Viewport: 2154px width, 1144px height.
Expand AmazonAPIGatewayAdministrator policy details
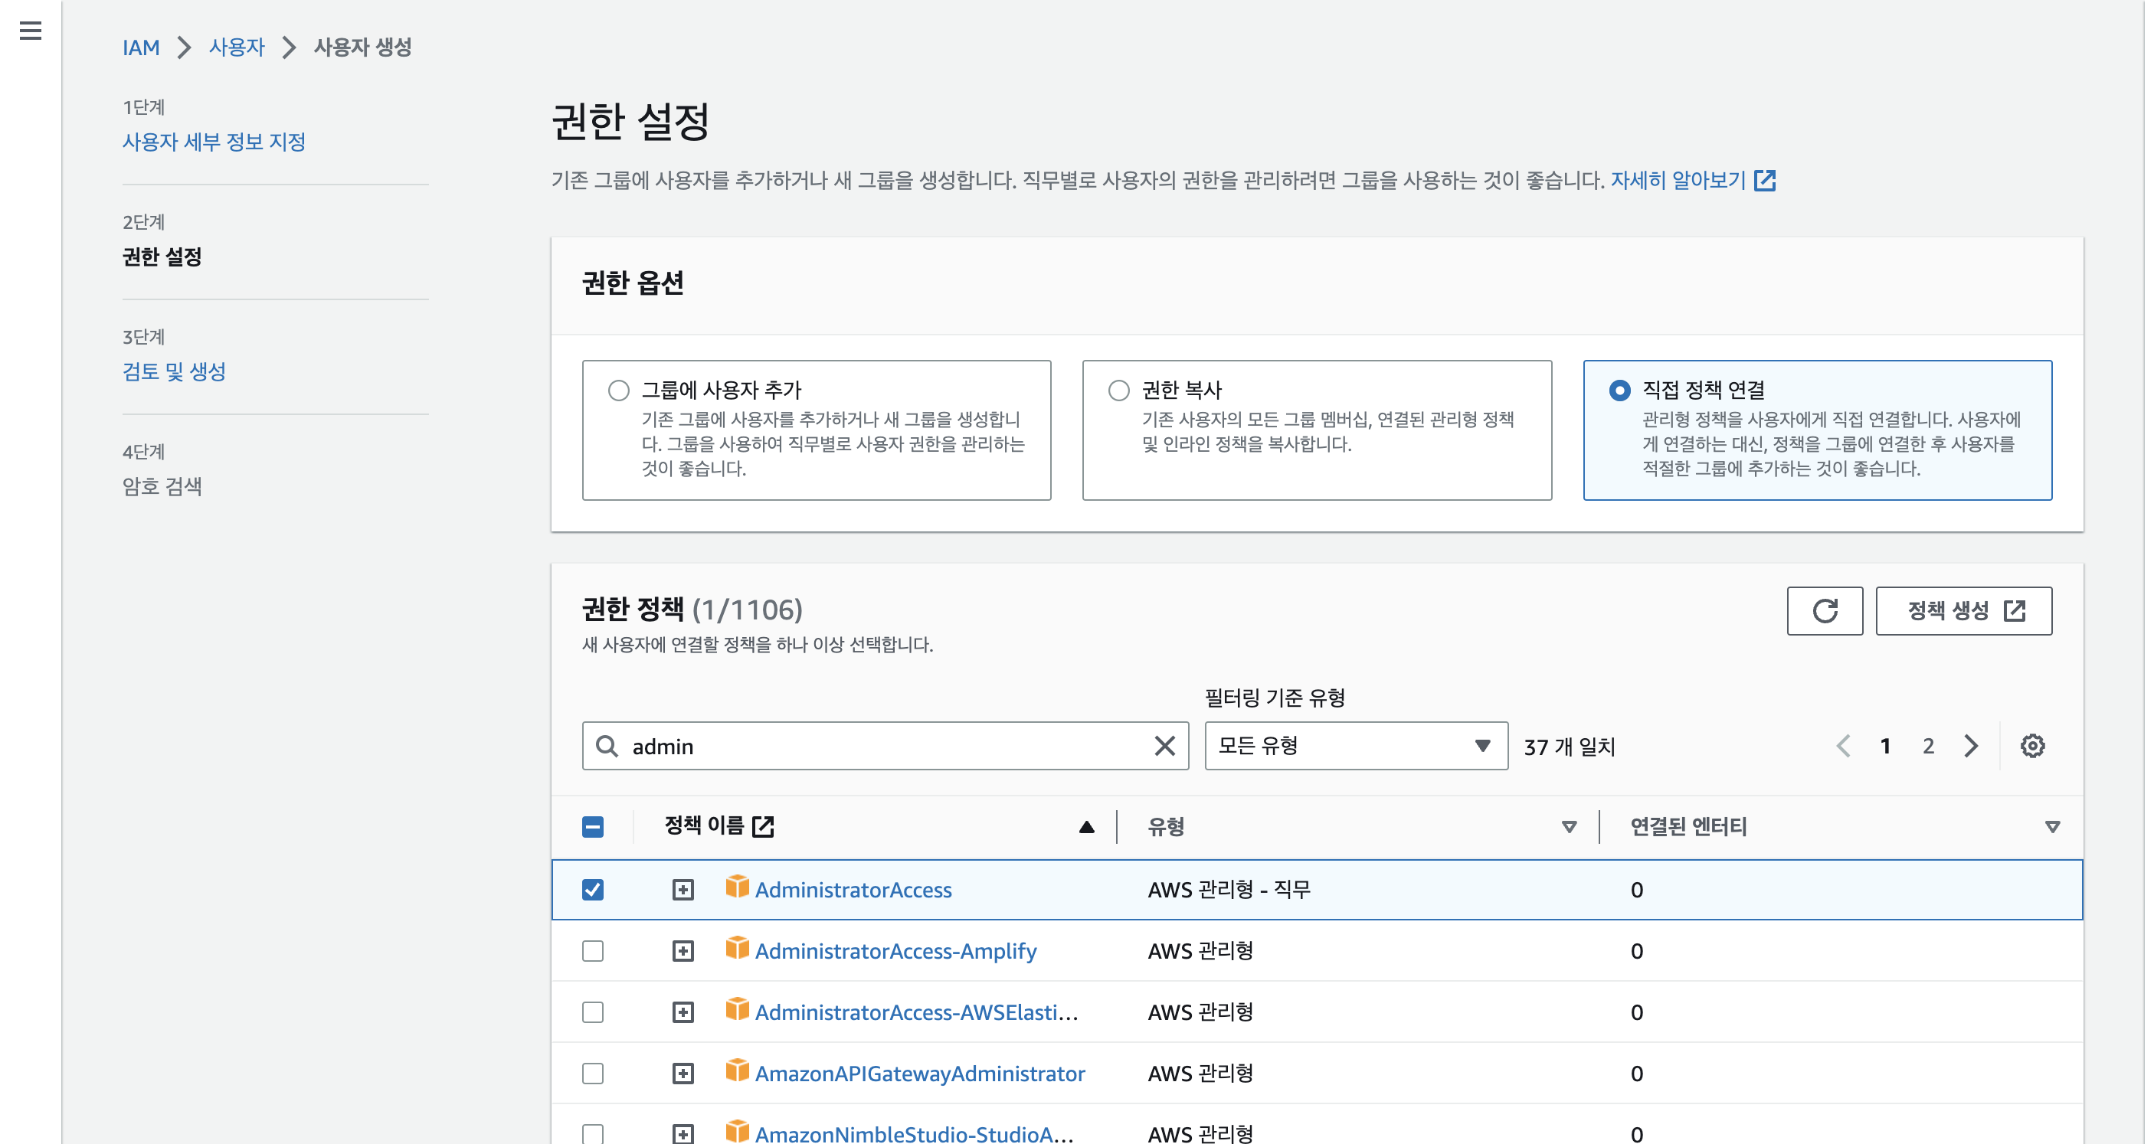tap(683, 1073)
